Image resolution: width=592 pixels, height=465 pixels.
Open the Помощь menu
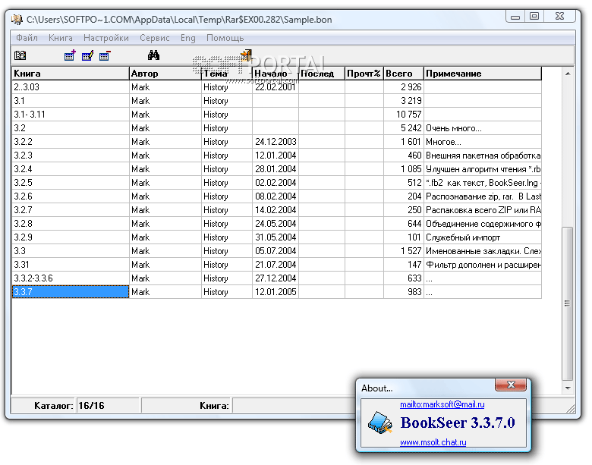pyautogui.click(x=225, y=38)
